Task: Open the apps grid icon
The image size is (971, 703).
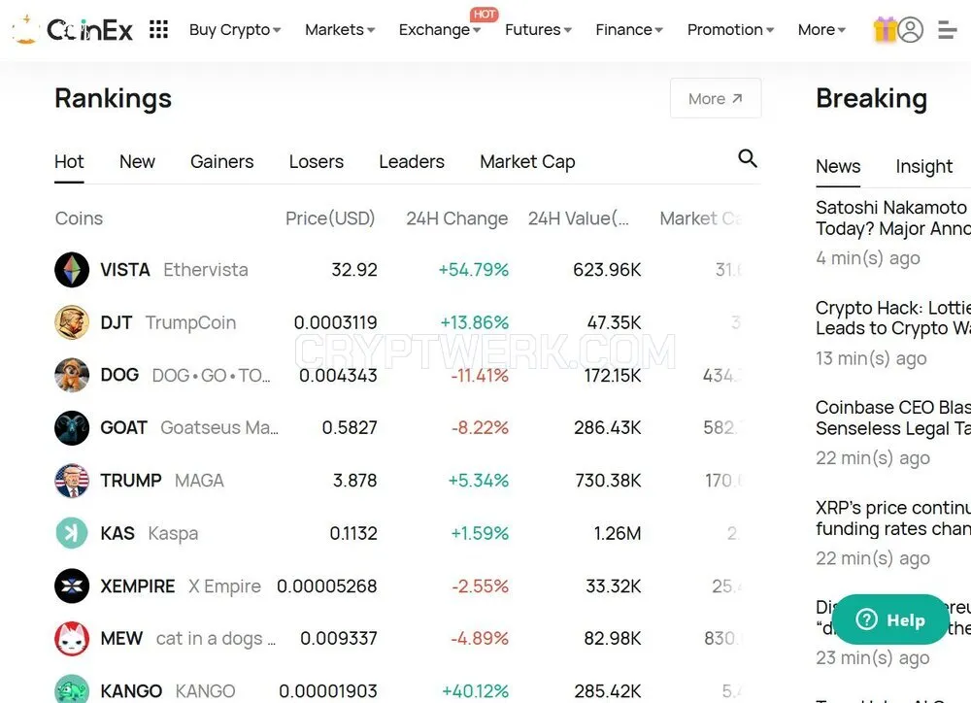Action: pos(158,29)
